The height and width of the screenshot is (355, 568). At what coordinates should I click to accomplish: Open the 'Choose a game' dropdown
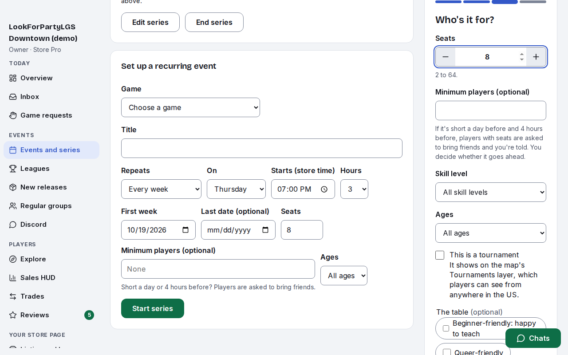click(x=190, y=107)
